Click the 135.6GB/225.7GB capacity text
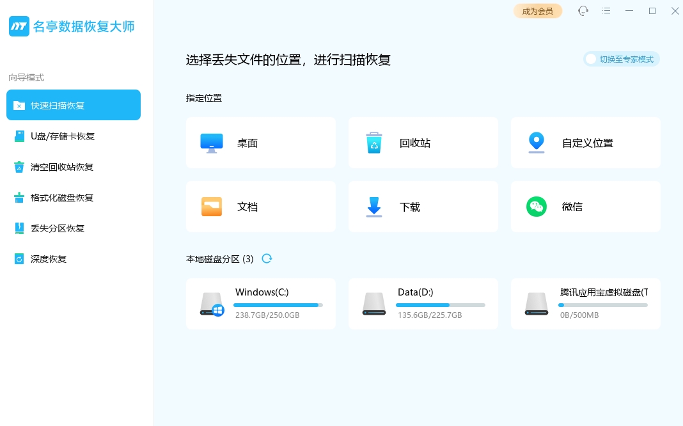 [430, 315]
